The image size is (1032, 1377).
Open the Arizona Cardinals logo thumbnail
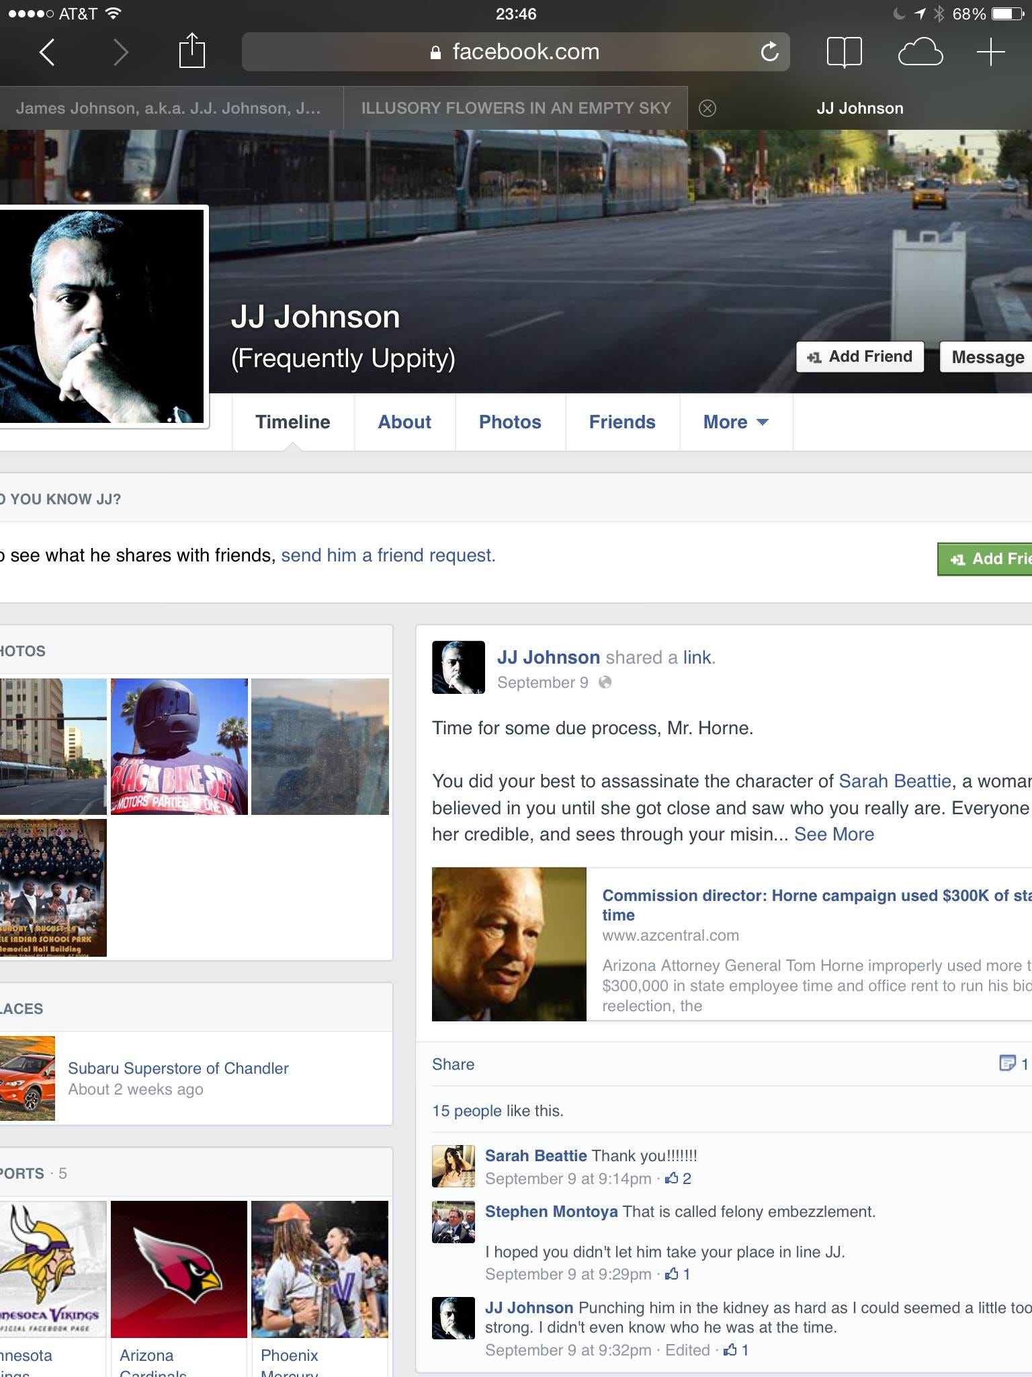click(179, 1269)
